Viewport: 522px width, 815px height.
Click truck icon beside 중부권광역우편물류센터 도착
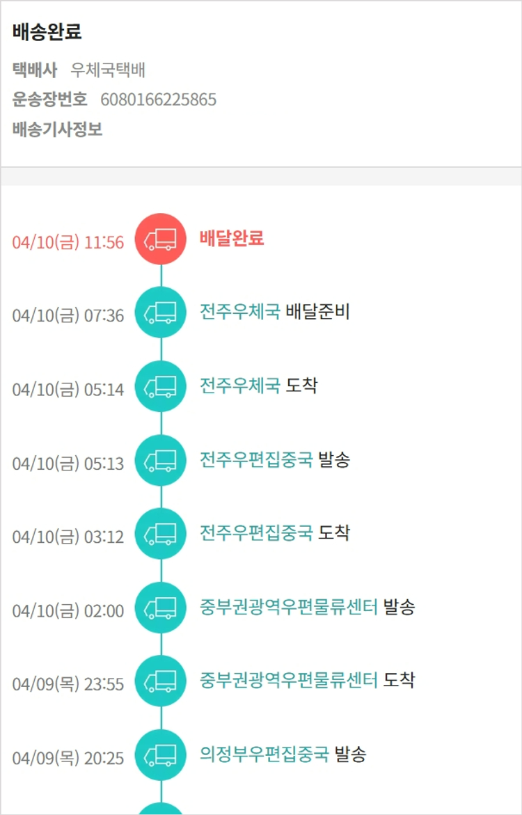pos(160,682)
